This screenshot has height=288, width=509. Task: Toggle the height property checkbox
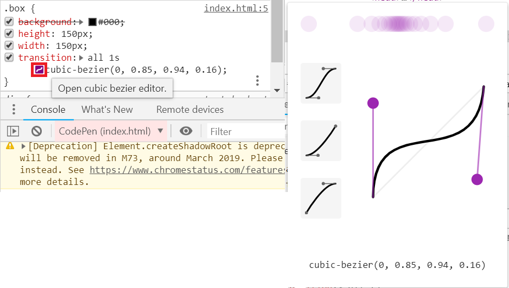point(9,34)
